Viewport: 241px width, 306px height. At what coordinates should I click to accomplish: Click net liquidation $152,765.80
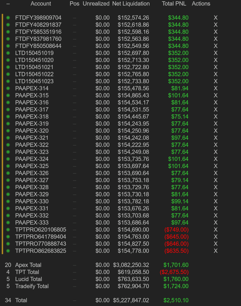[133, 74]
